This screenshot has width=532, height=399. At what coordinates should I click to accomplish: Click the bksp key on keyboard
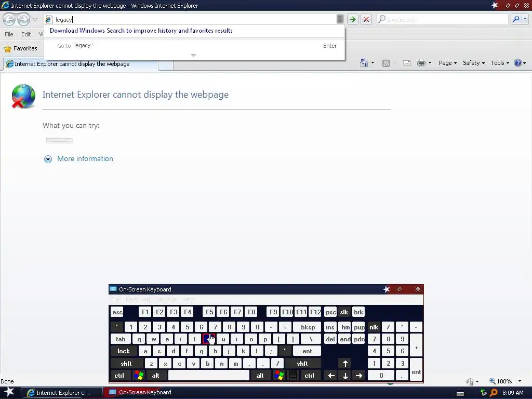[308, 327]
